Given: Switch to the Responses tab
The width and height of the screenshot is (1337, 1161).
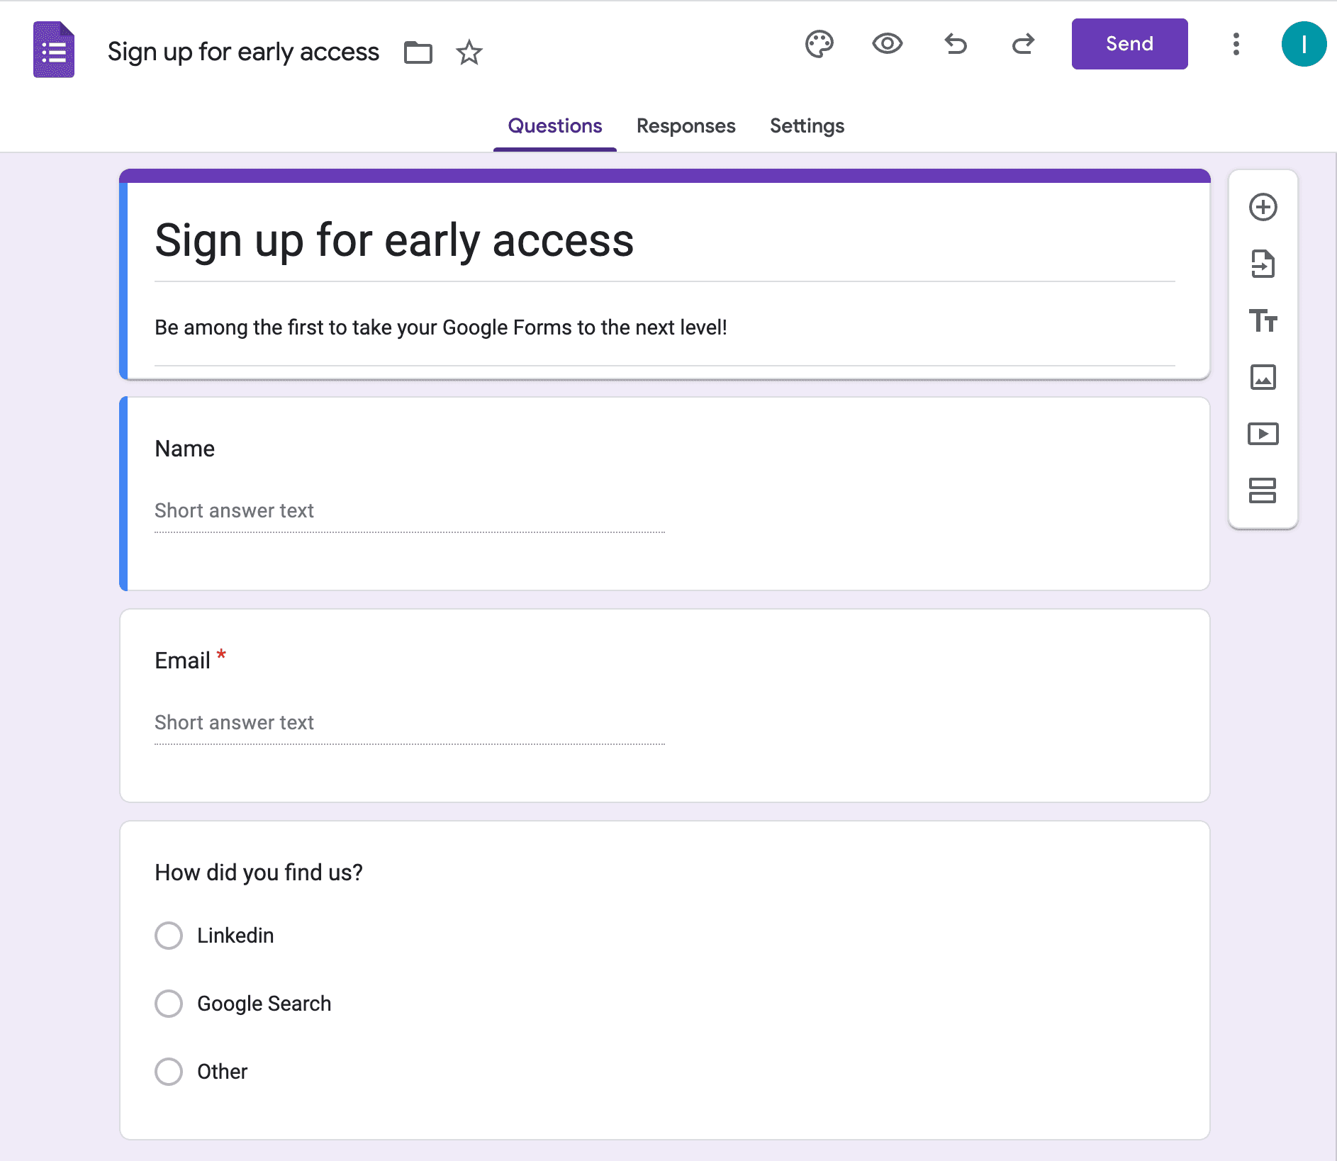Looking at the screenshot, I should pyautogui.click(x=686, y=126).
